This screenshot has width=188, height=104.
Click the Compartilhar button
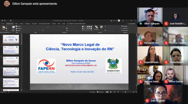[x=131, y=24]
